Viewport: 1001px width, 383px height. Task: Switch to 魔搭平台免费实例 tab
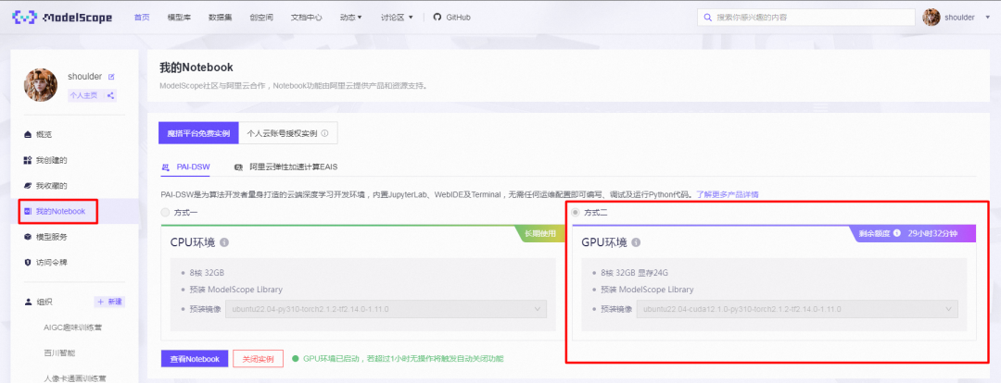point(198,133)
